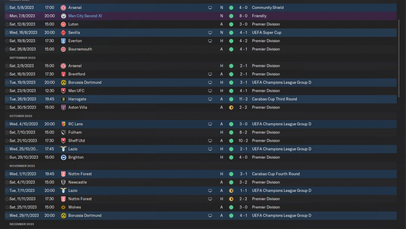406x229 pixels.
Task: Click the orange draw indicator on Aston Villa row
Action: [x=231, y=108]
